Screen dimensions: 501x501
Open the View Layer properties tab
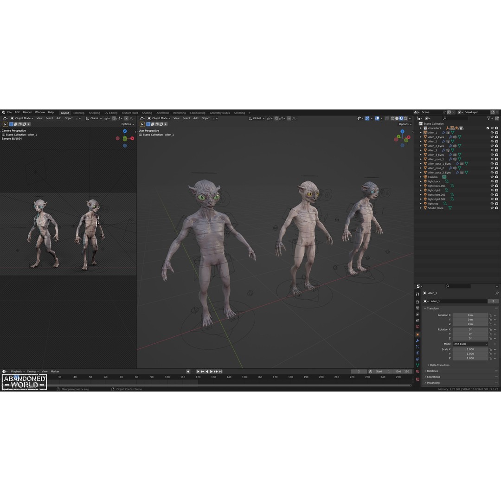[417, 315]
